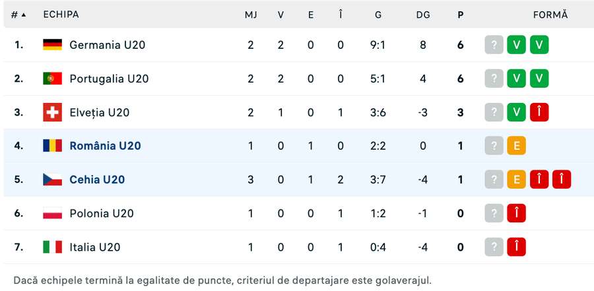Open the Germania U20 team link
The width and height of the screenshot is (594, 291).
pyautogui.click(x=107, y=45)
